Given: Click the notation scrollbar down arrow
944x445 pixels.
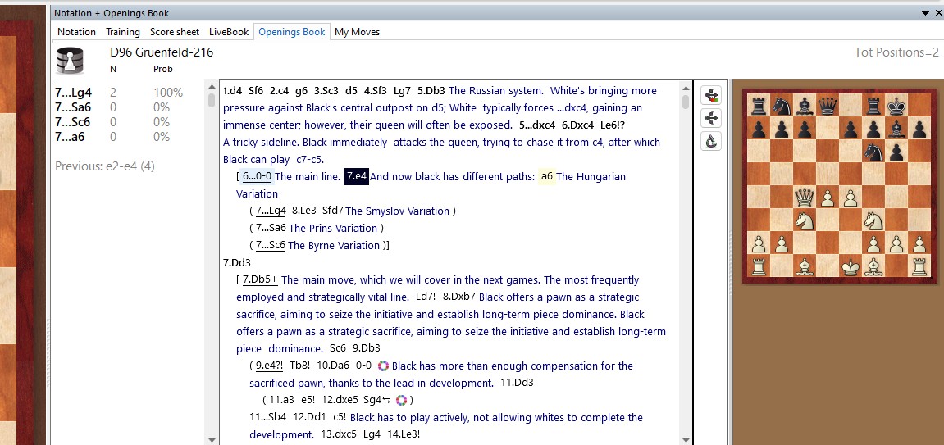Looking at the screenshot, I should pos(686,439).
